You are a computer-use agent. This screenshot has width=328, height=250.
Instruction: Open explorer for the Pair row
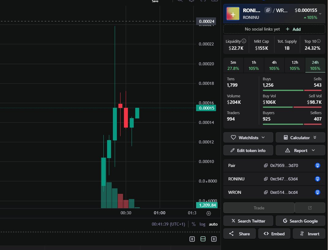point(318,165)
